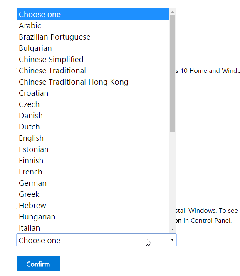Choose Arabic in the dropdown list

click(93, 26)
